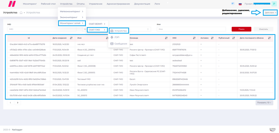Viewport: 279px width, 133px height.
Task: Click last exchange 25.02.2025, 10:07:20
Action: tap(248, 73)
